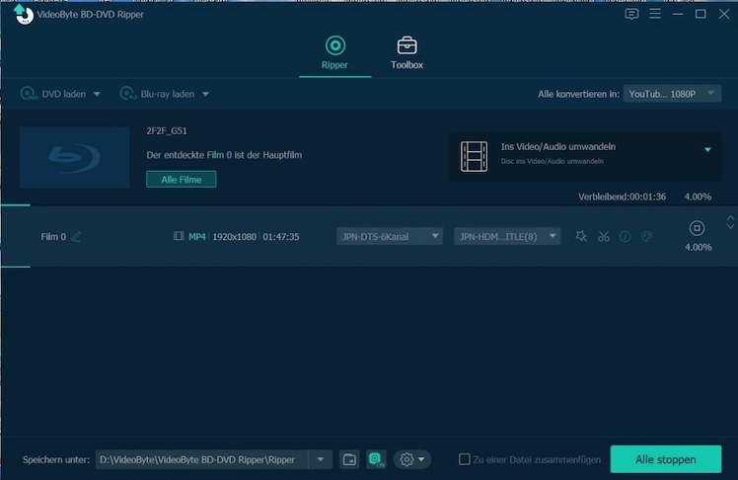738x480 pixels.
Task: Show media info for Film 0
Action: [x=626, y=236]
